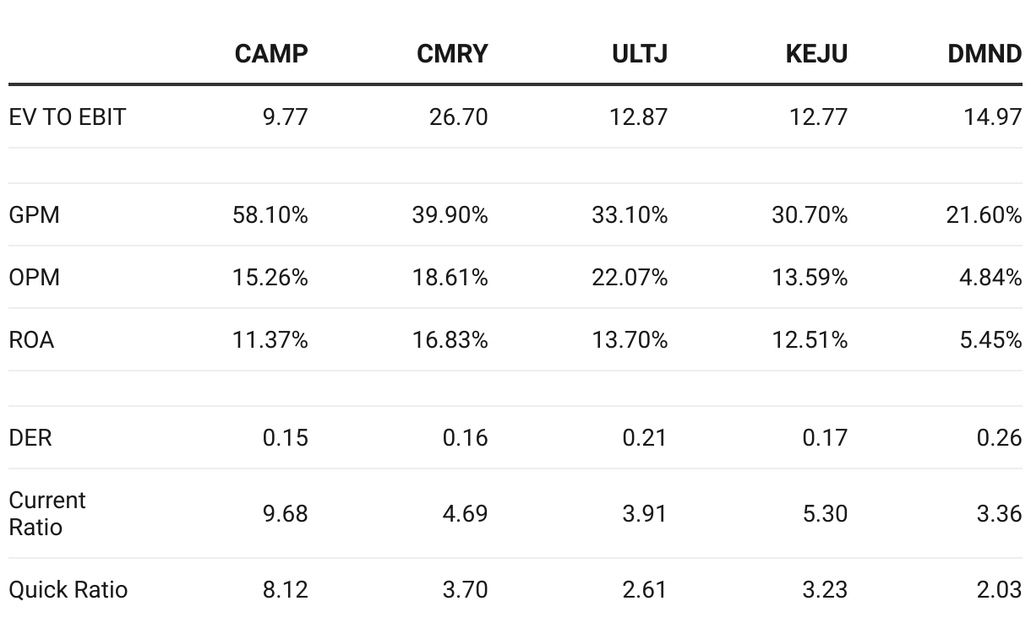
Task: Click the Quick Ratio row label
Action: (x=68, y=589)
